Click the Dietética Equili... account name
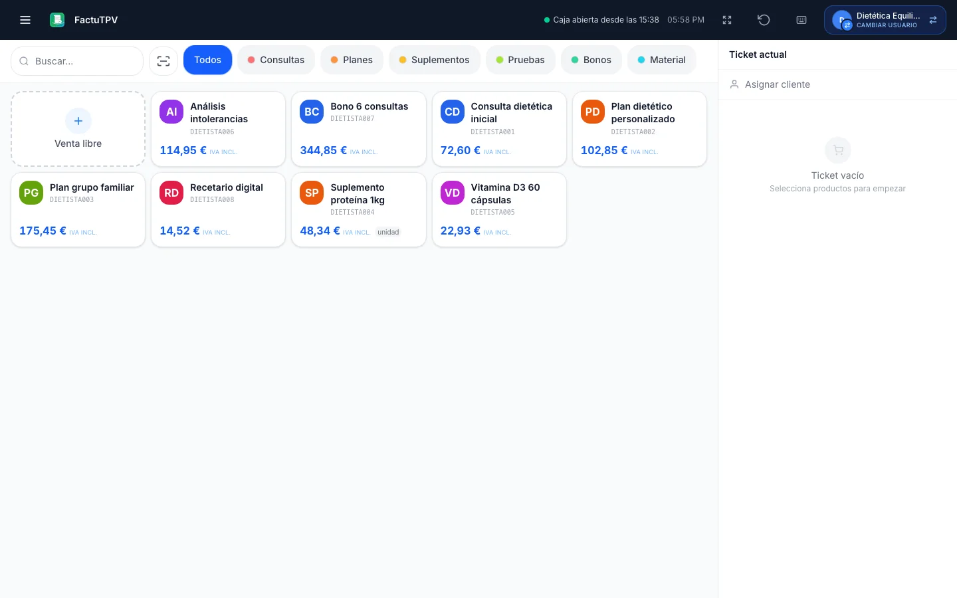 (889, 15)
